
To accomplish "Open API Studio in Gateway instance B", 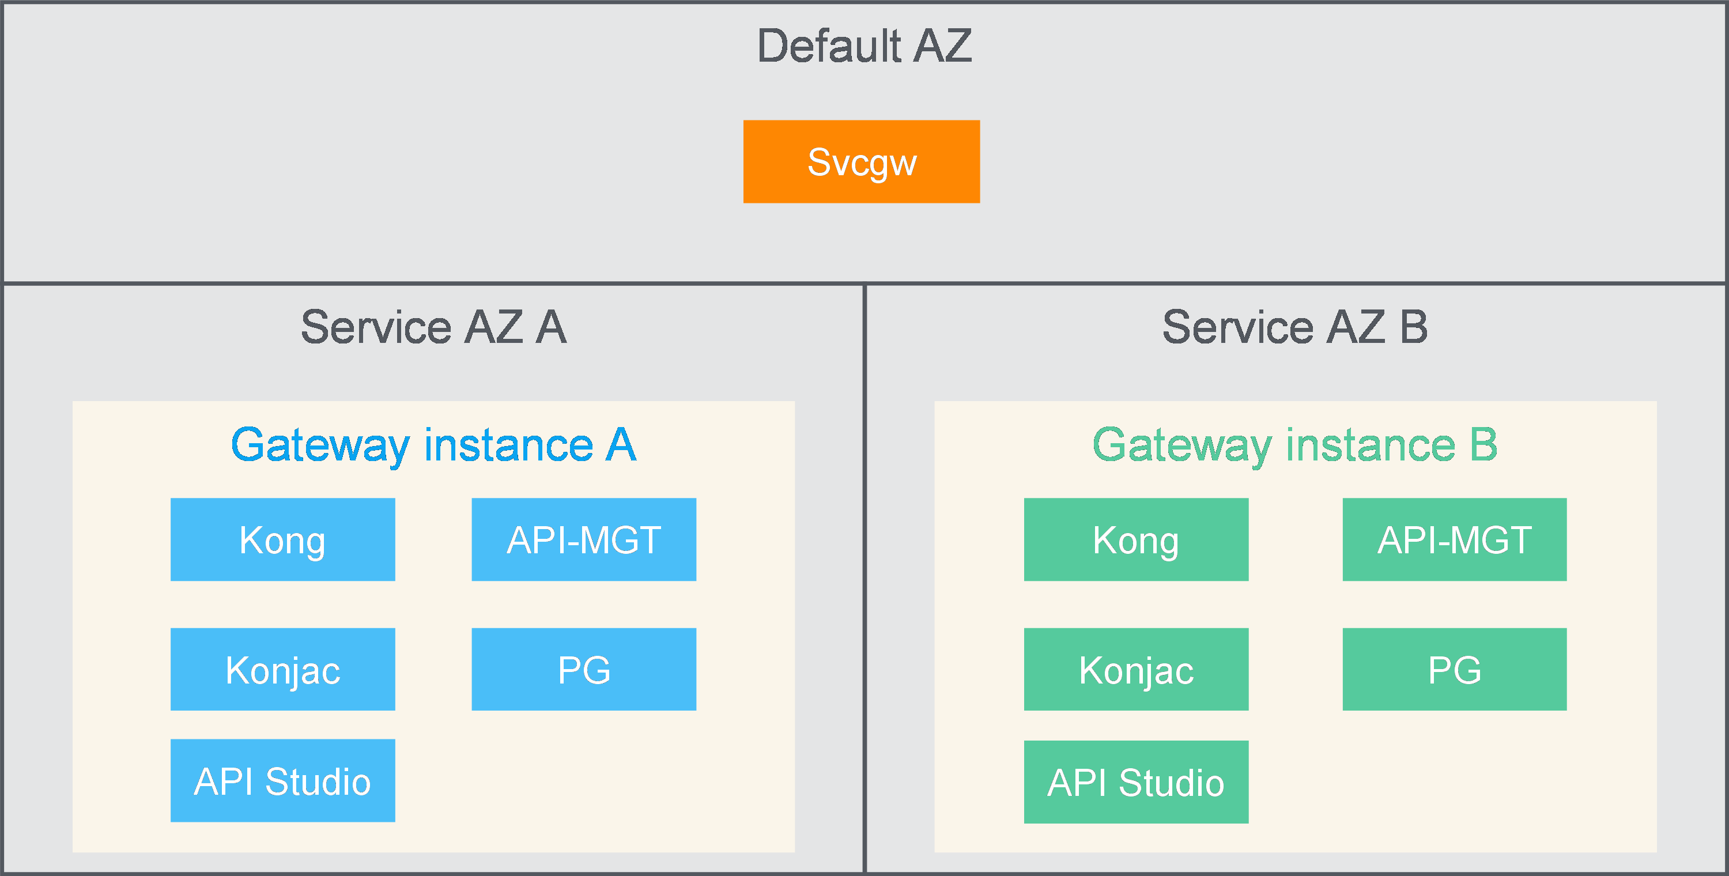I will pyautogui.click(x=1135, y=782).
